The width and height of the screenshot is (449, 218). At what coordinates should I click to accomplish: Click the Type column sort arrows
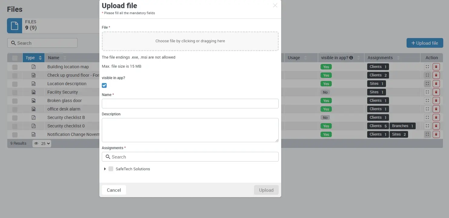click(40, 57)
